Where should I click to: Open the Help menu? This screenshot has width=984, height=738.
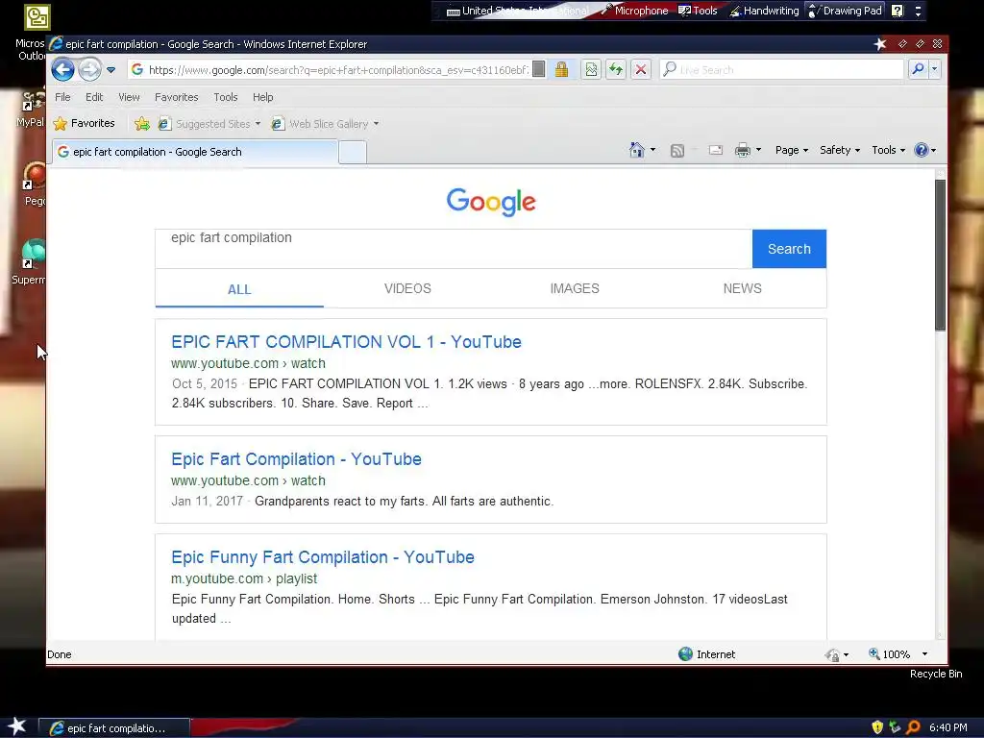[x=263, y=97]
